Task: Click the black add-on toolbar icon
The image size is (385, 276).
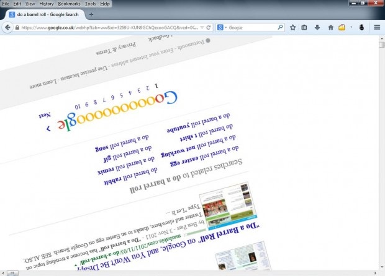Action: point(361,27)
